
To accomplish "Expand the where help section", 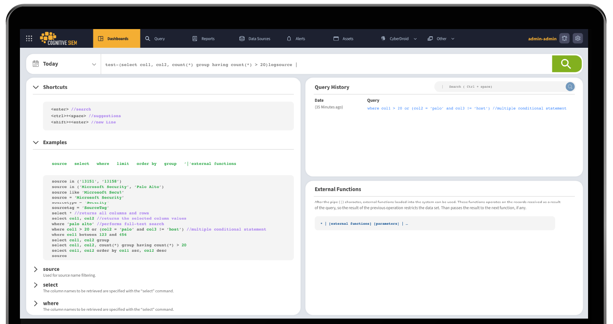I will click(36, 303).
